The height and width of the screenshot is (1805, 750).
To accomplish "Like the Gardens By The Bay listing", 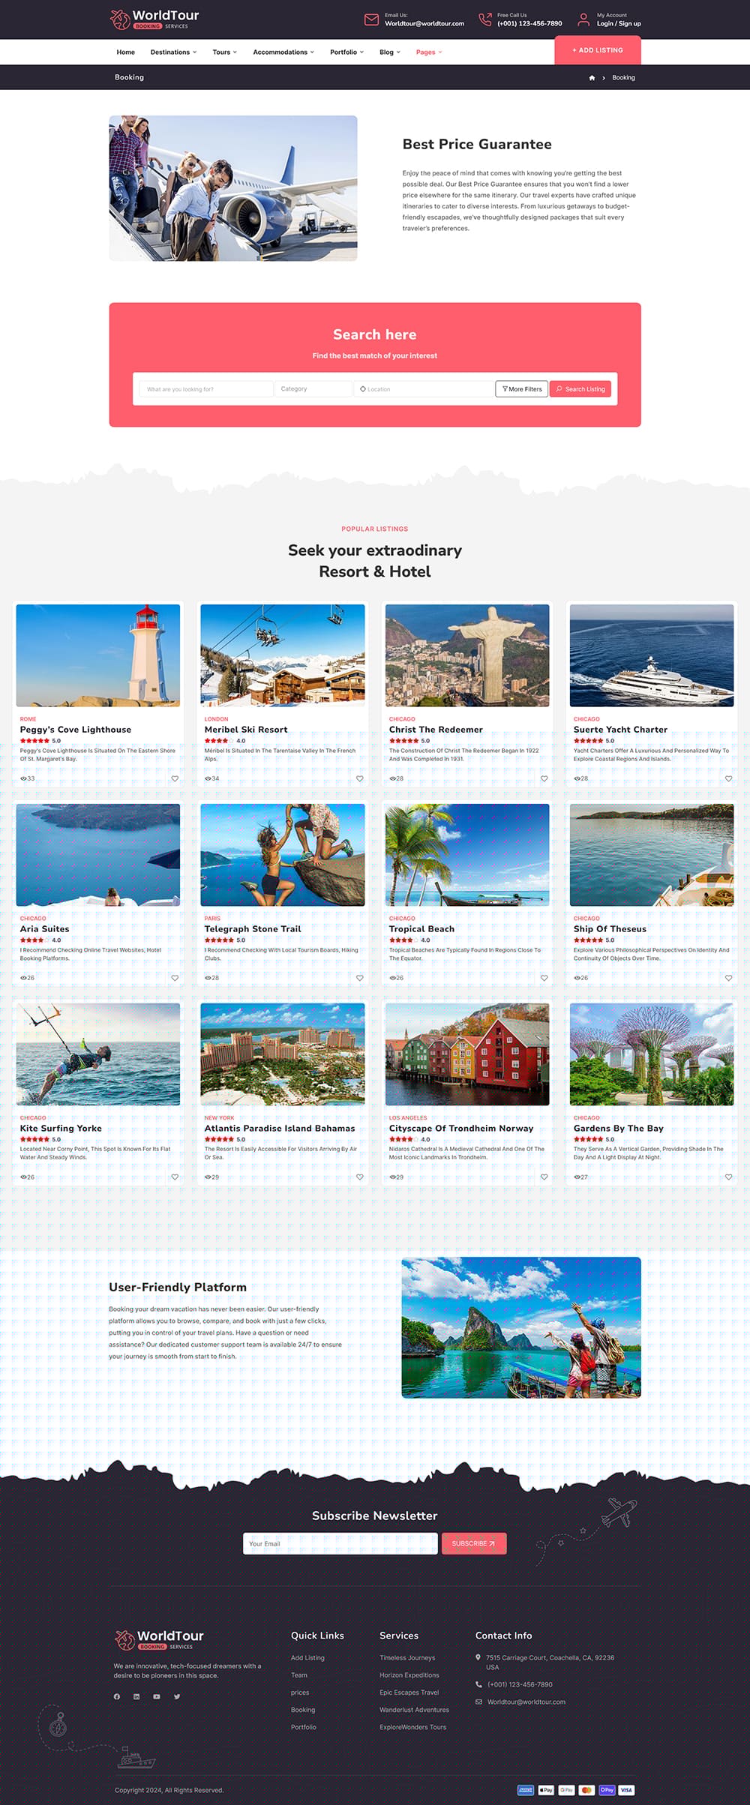I will coord(728,1177).
